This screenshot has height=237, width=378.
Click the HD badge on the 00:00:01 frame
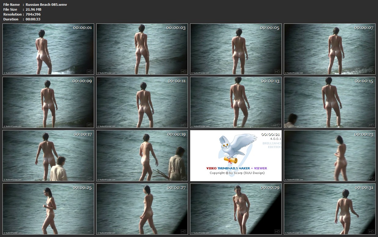[90, 72]
